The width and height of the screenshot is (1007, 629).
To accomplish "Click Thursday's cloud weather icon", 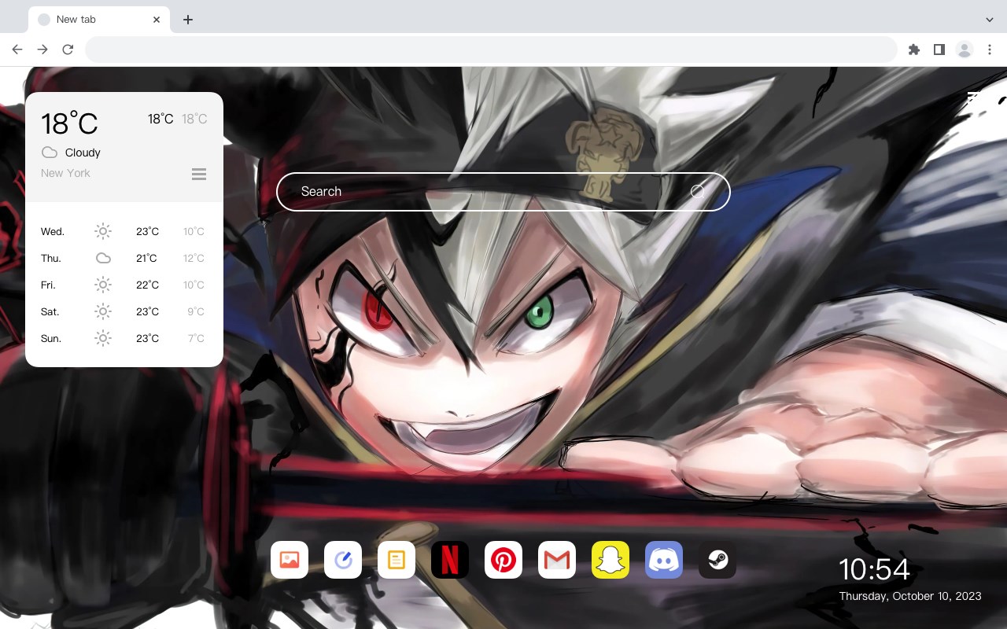I will pos(103,258).
